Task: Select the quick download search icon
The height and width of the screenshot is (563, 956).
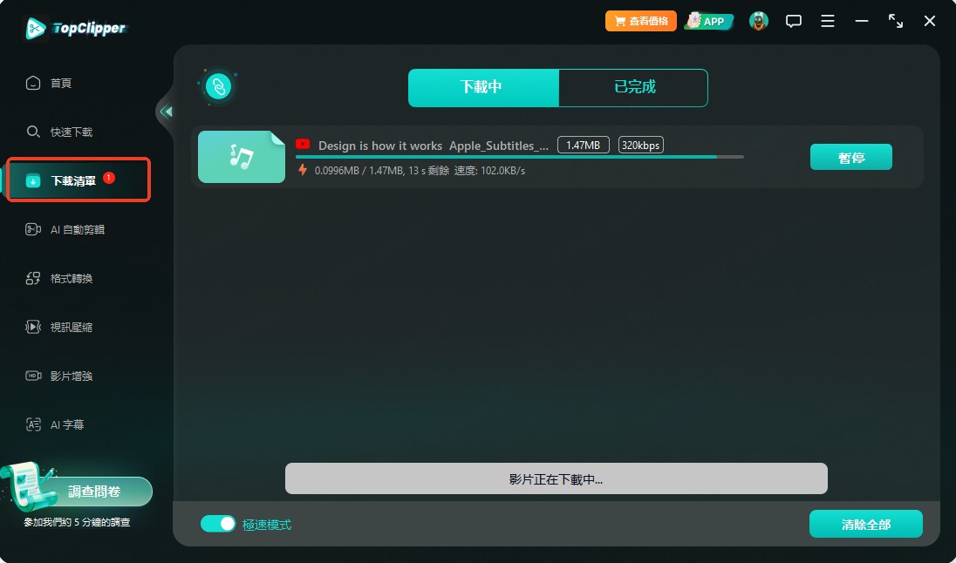Action: 33,132
